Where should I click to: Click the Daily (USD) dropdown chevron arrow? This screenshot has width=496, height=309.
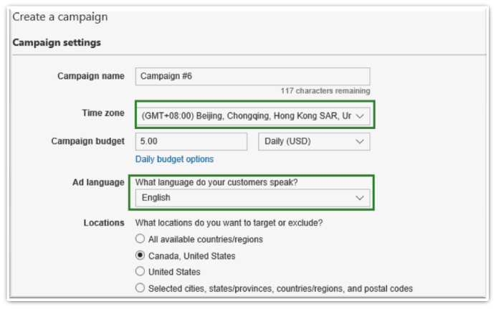(360, 141)
